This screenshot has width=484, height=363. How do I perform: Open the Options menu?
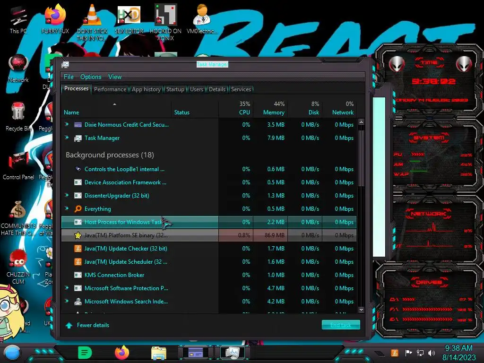pyautogui.click(x=91, y=77)
